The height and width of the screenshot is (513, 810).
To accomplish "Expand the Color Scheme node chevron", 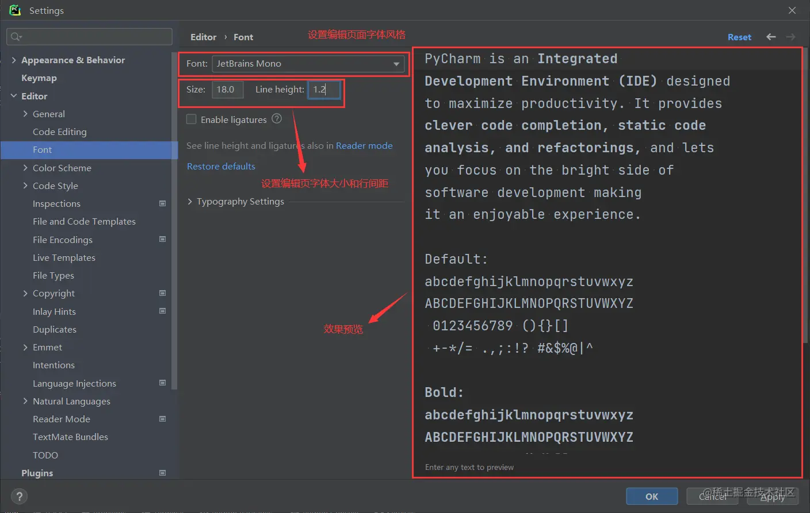I will [25, 168].
